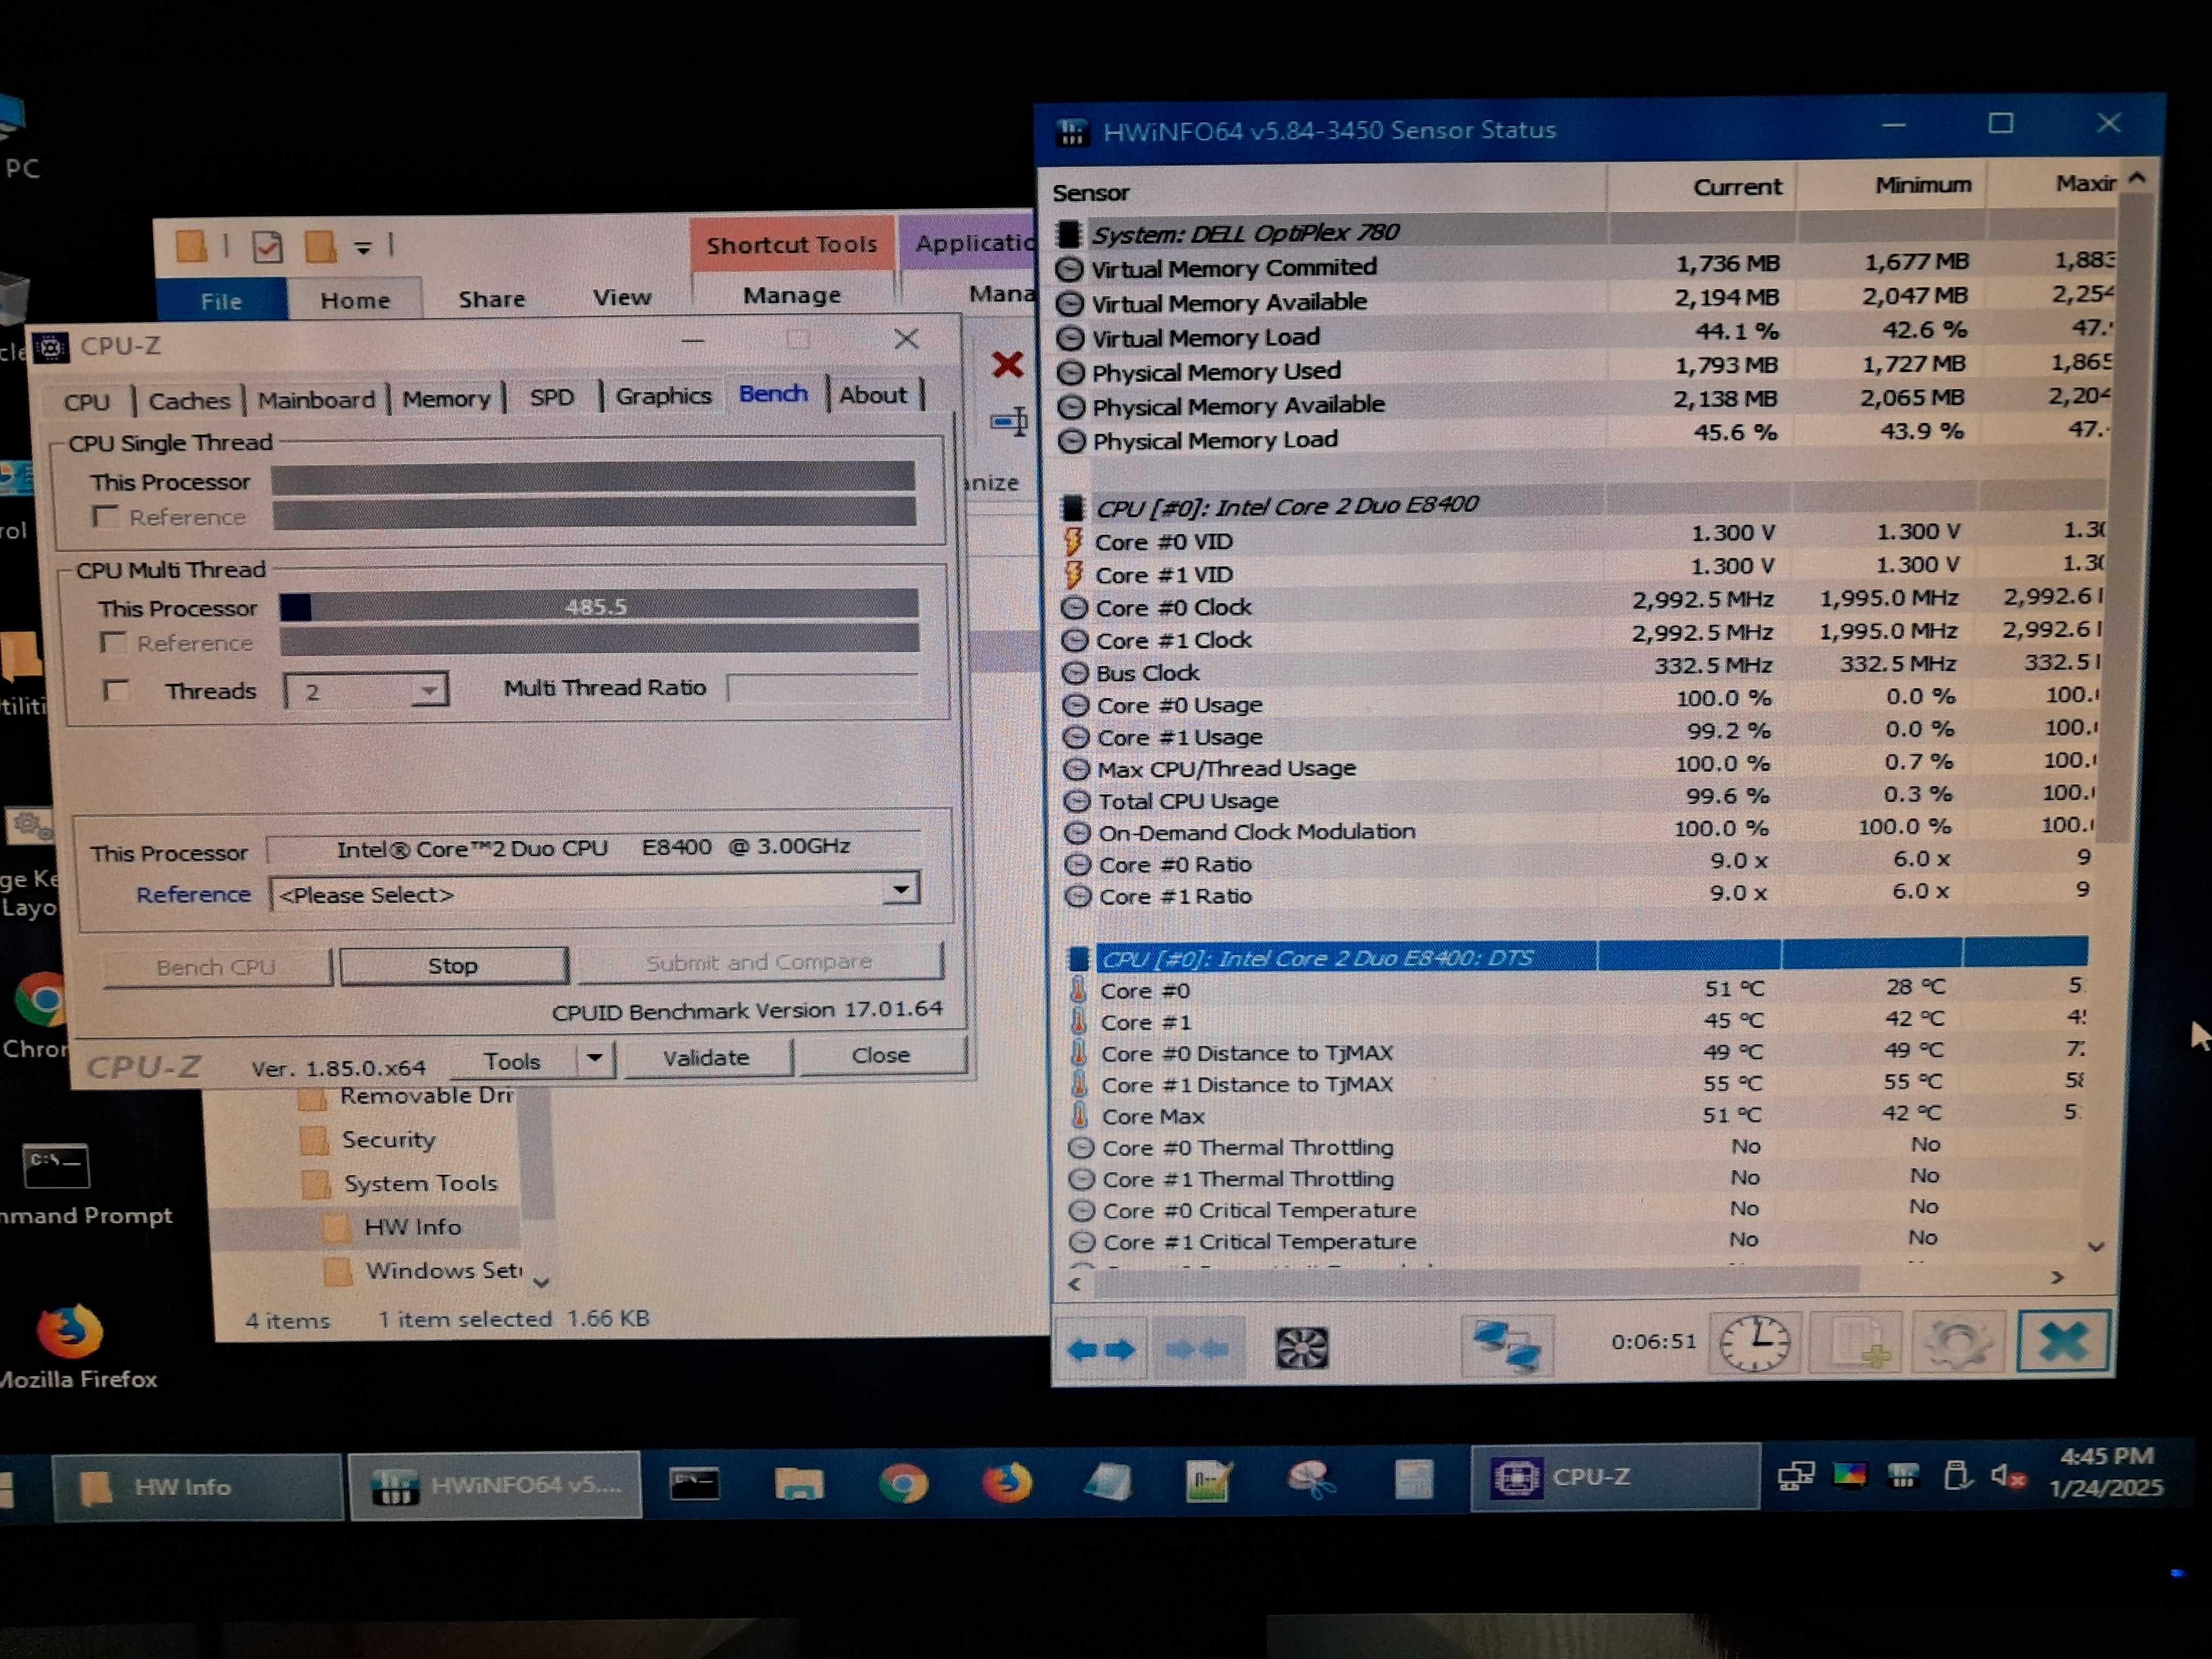
Task: Close sensors with the blue X icon
Action: (2063, 1341)
